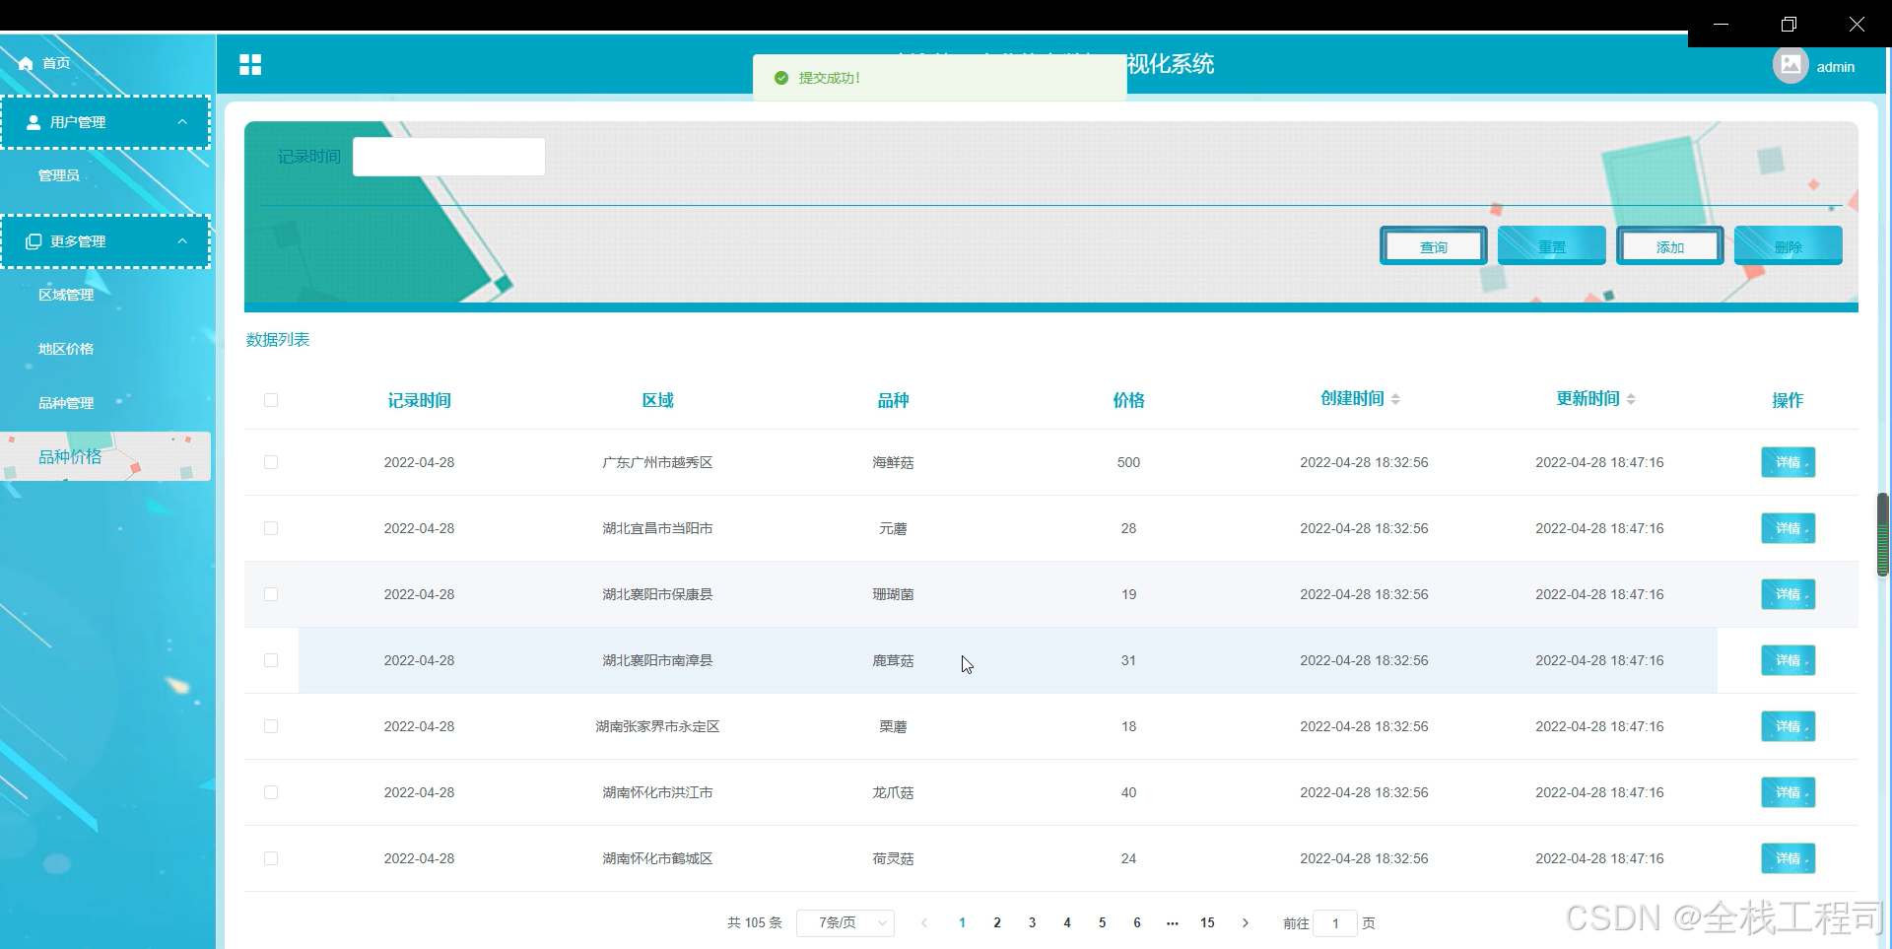Image resolution: width=1892 pixels, height=949 pixels.
Task: Check the row for 湖北襄阳市南漳县
Action: point(271,660)
